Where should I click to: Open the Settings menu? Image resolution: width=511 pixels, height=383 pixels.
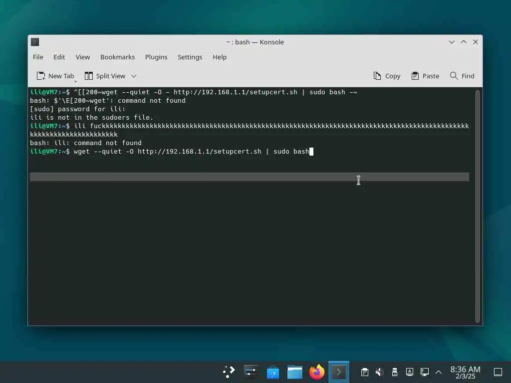click(190, 57)
